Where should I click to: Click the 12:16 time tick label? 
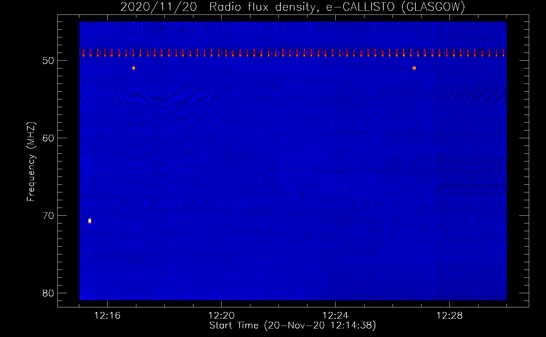107,316
